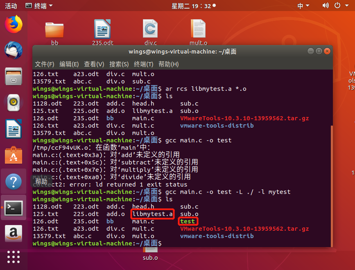The image size is (355, 270).
Task: Click 活动 to open Activities overview
Action: pyautogui.click(x=11, y=5)
